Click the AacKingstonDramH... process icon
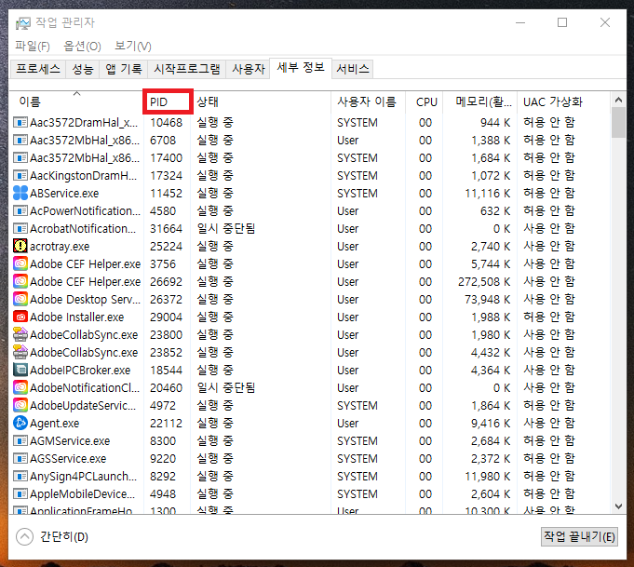Image resolution: width=634 pixels, height=567 pixels. pyautogui.click(x=20, y=175)
